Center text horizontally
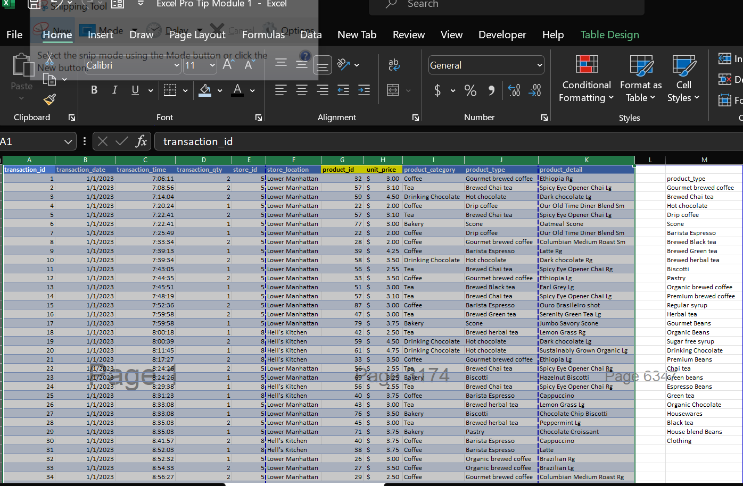 point(302,90)
